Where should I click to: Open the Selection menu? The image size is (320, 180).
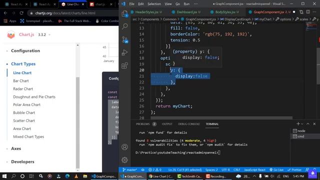[x=154, y=4]
